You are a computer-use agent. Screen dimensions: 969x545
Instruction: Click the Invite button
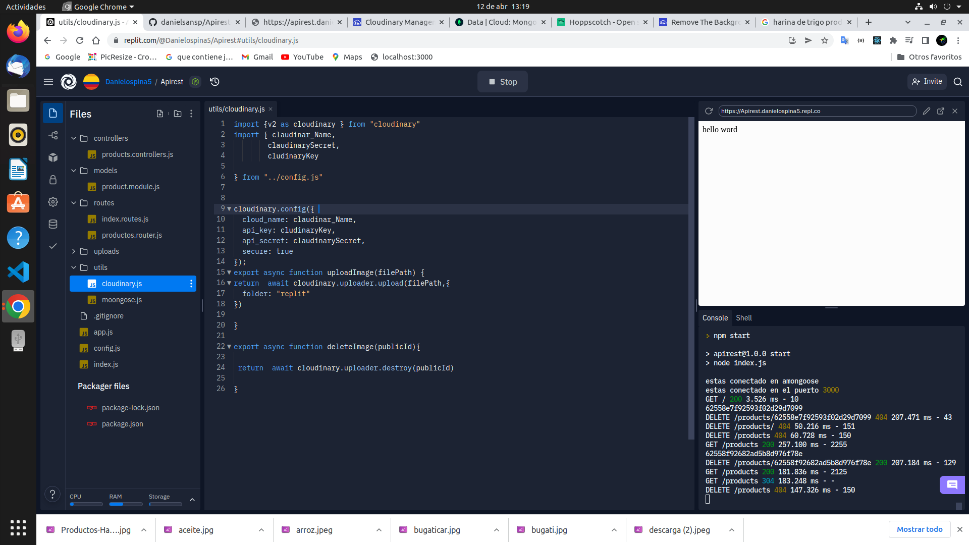tap(927, 81)
